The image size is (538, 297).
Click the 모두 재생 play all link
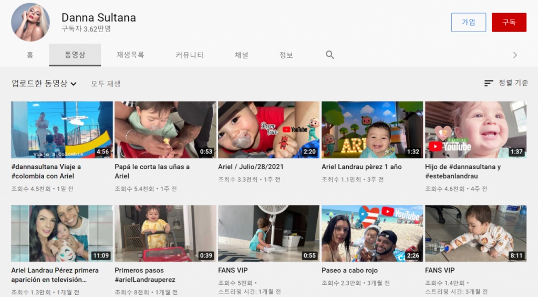[106, 84]
